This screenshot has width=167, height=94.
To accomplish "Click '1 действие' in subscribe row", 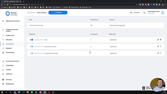I will pos(113,46).
